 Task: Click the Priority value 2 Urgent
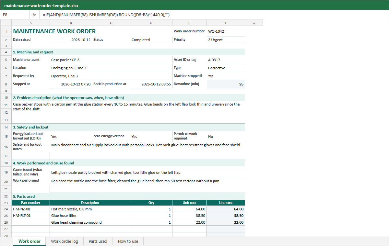coord(226,40)
